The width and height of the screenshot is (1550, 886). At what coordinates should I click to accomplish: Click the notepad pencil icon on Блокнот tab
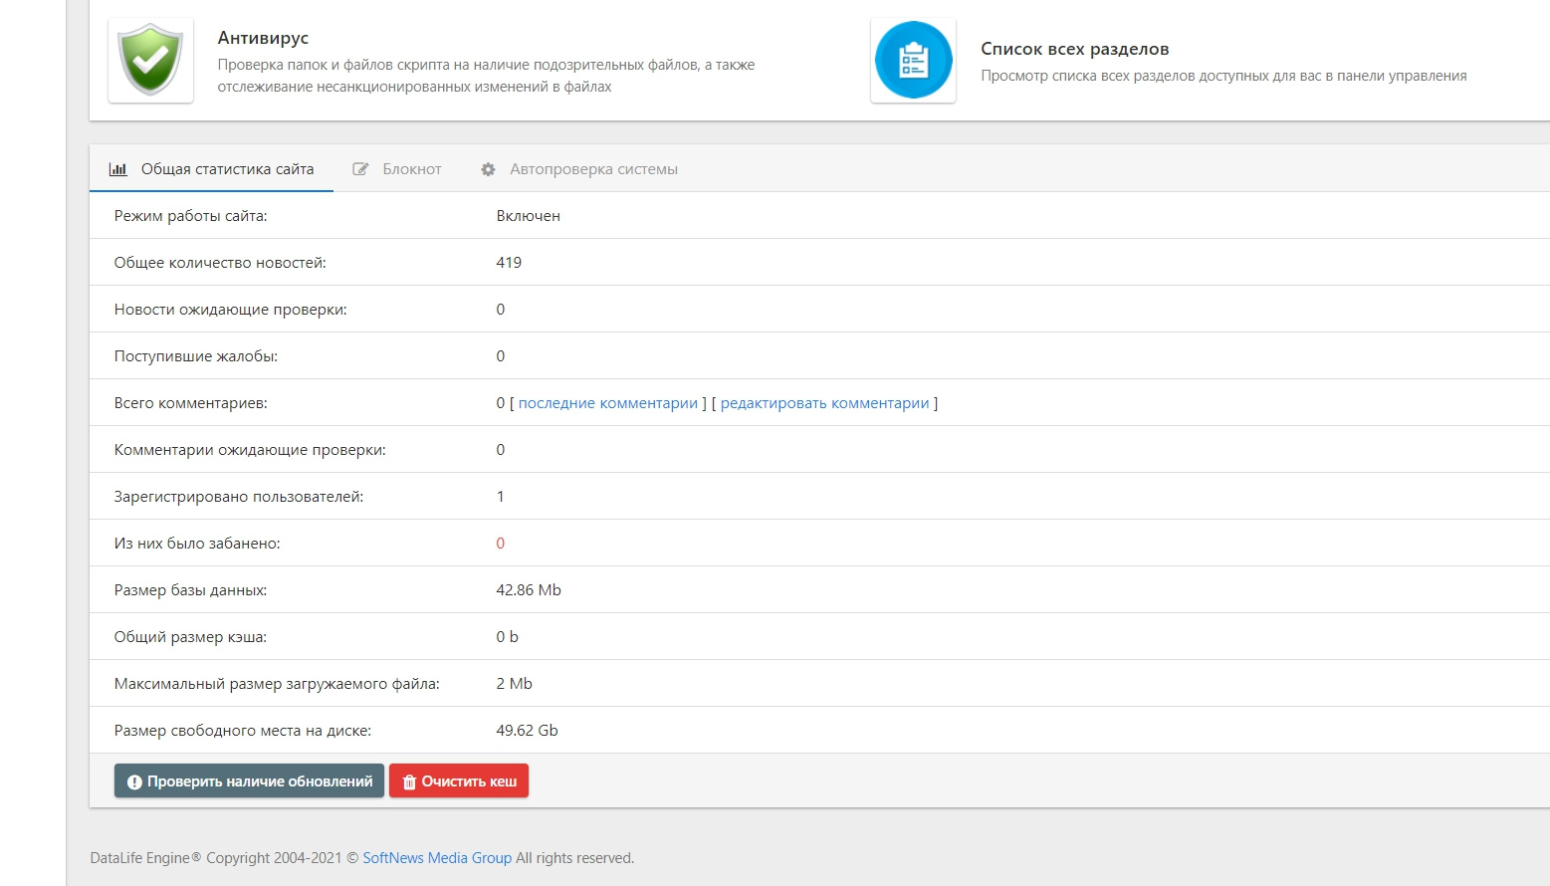360,169
